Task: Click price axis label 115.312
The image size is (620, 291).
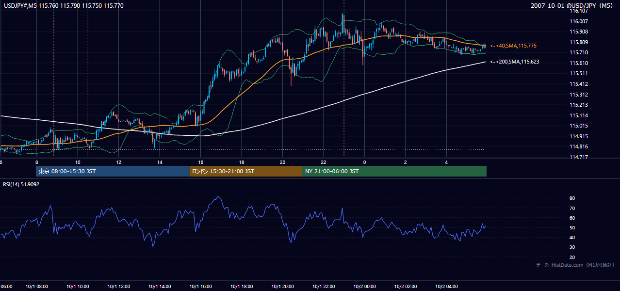Action: pyautogui.click(x=579, y=95)
